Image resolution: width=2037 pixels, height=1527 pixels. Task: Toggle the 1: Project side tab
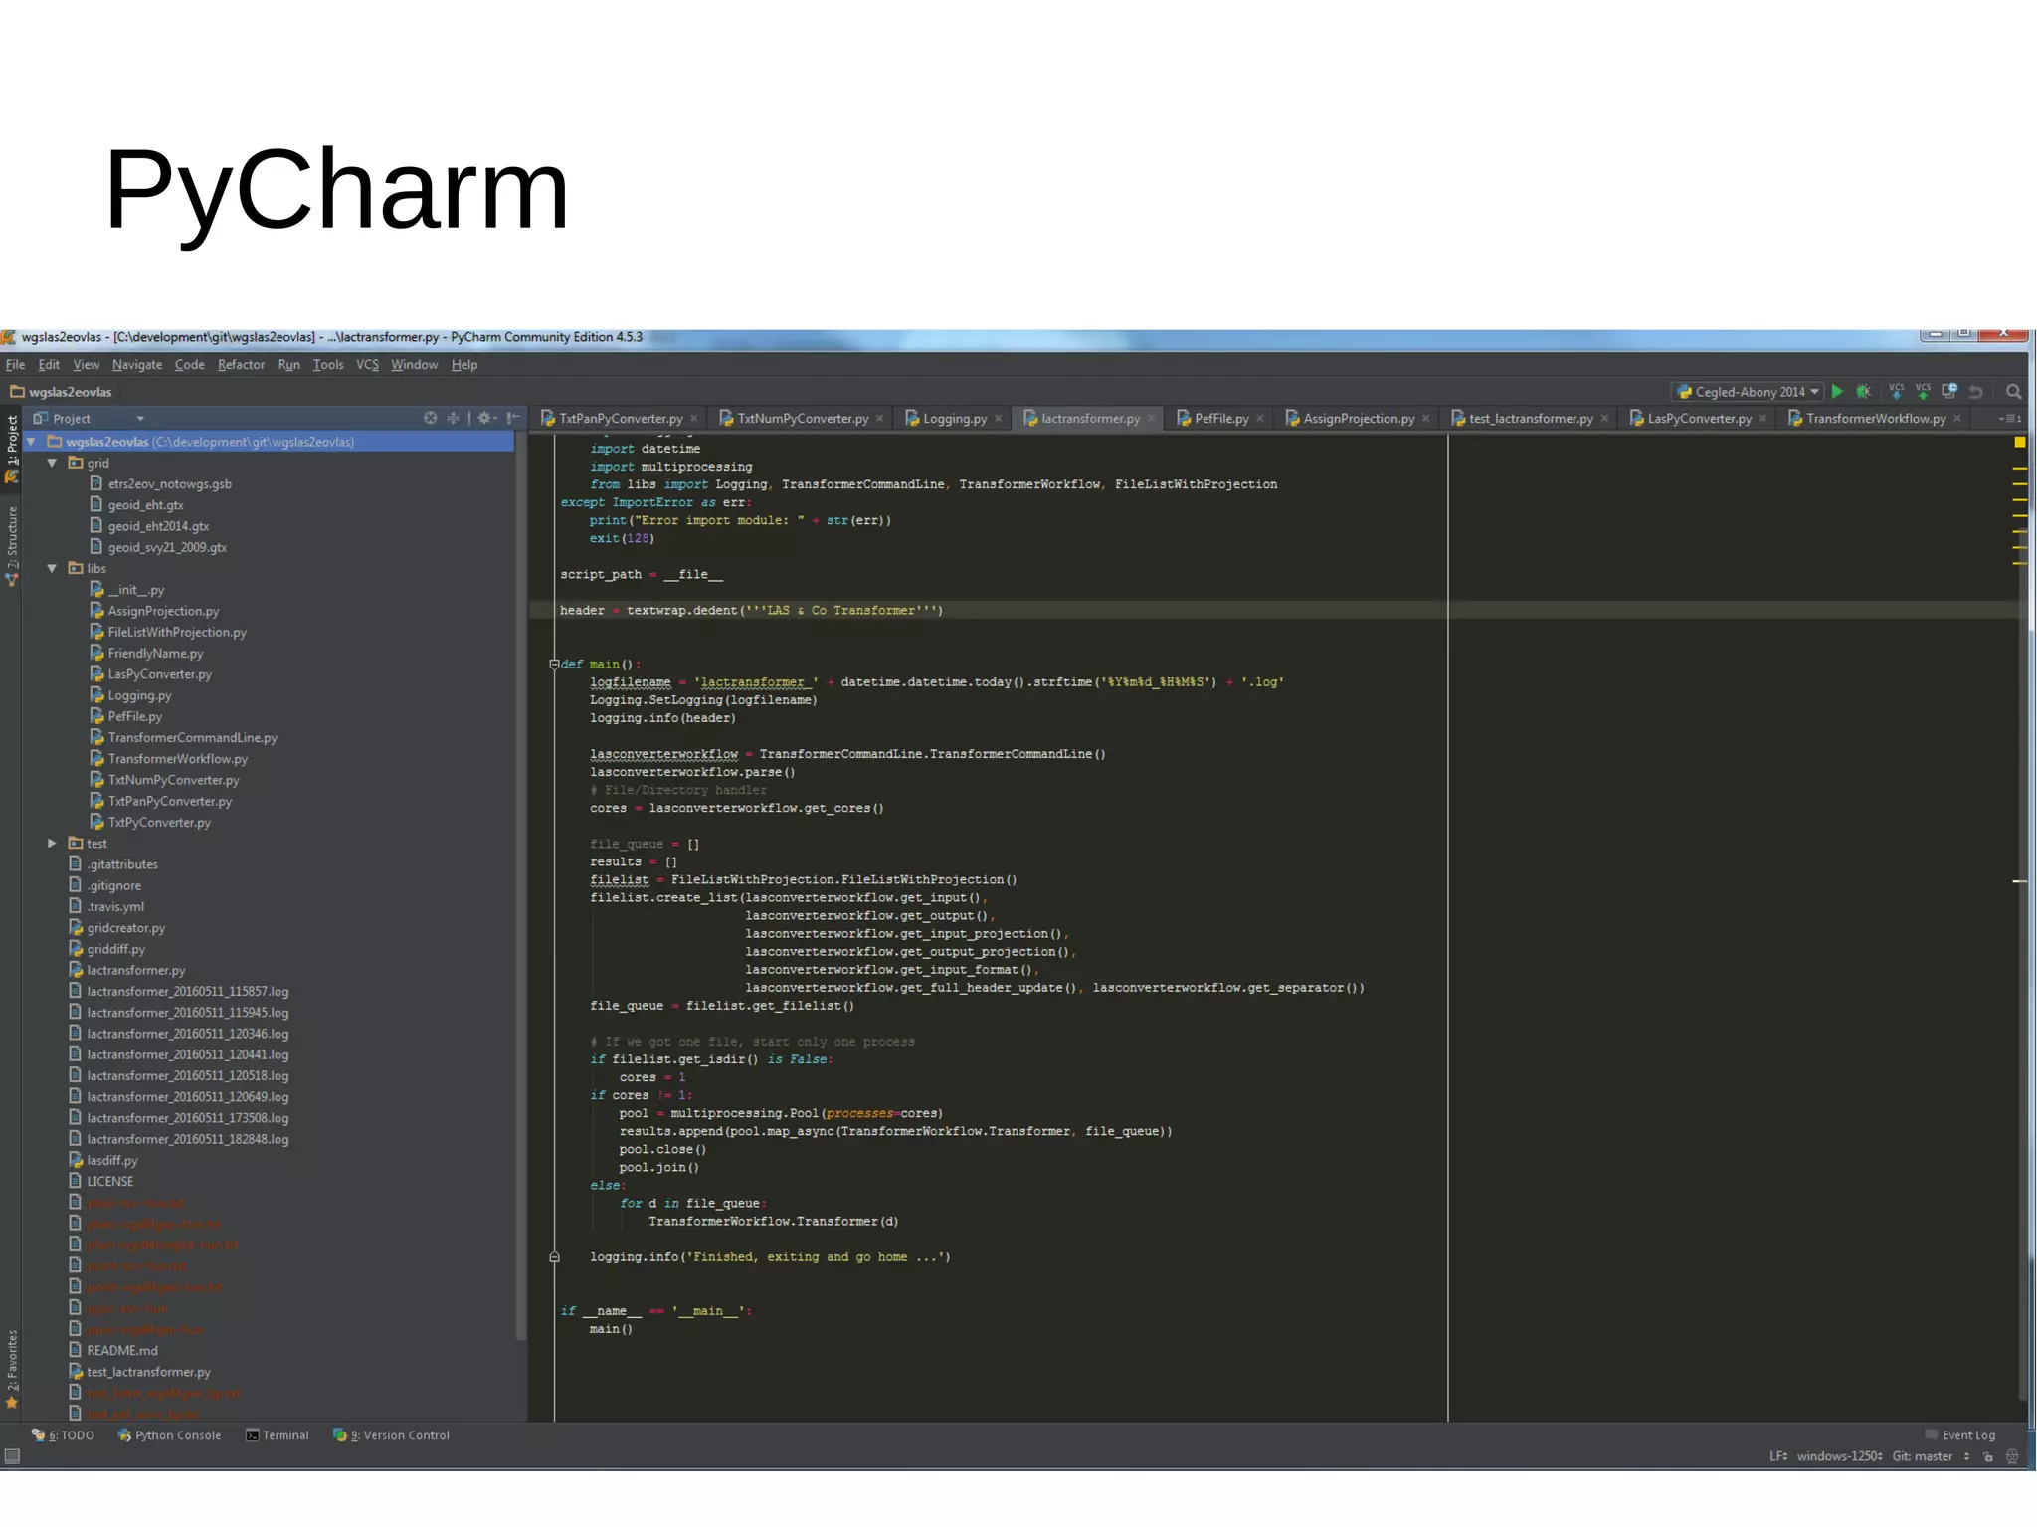tap(12, 449)
